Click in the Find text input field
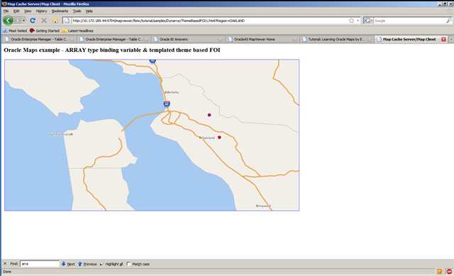 [40, 264]
